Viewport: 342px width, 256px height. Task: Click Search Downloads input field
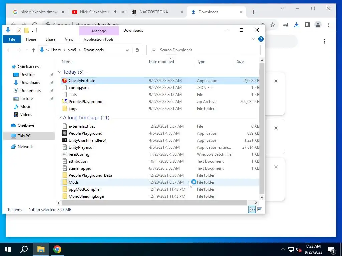tap(203, 50)
